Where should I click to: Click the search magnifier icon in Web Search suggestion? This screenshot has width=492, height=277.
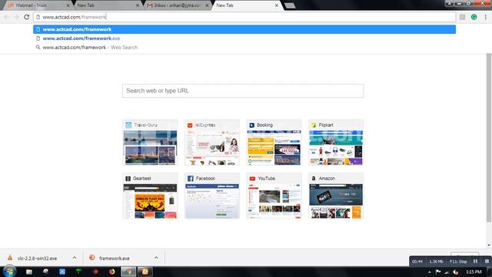pyautogui.click(x=38, y=48)
